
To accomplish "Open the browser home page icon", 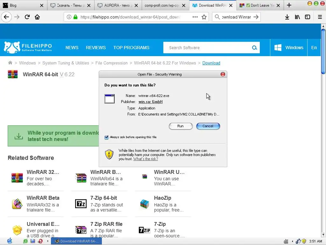I will (37, 17).
